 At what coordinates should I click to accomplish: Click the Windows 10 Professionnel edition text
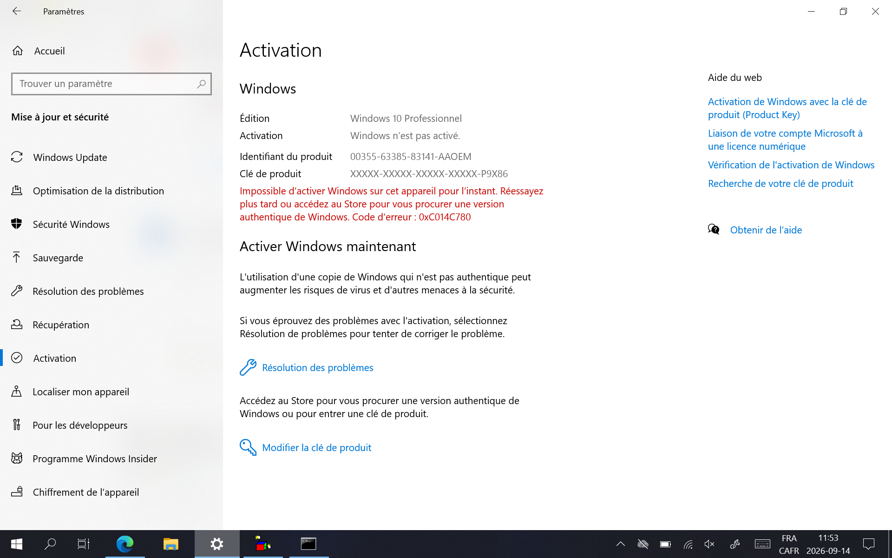point(406,119)
